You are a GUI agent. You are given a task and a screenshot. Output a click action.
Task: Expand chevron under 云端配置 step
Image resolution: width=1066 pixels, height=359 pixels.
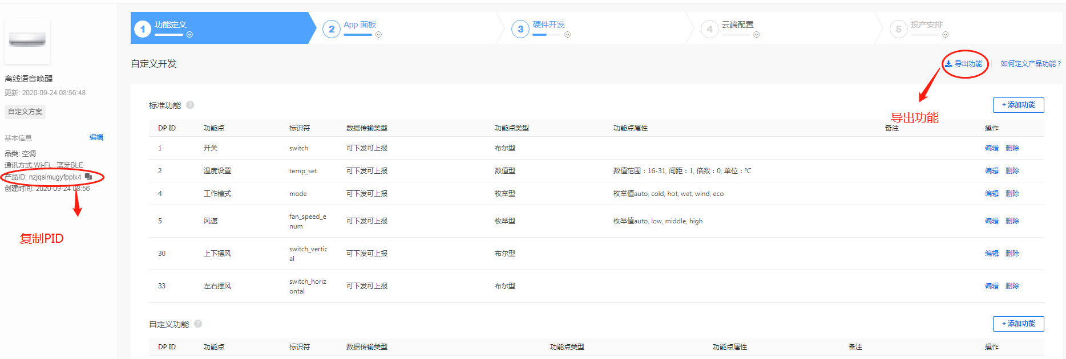click(x=756, y=35)
